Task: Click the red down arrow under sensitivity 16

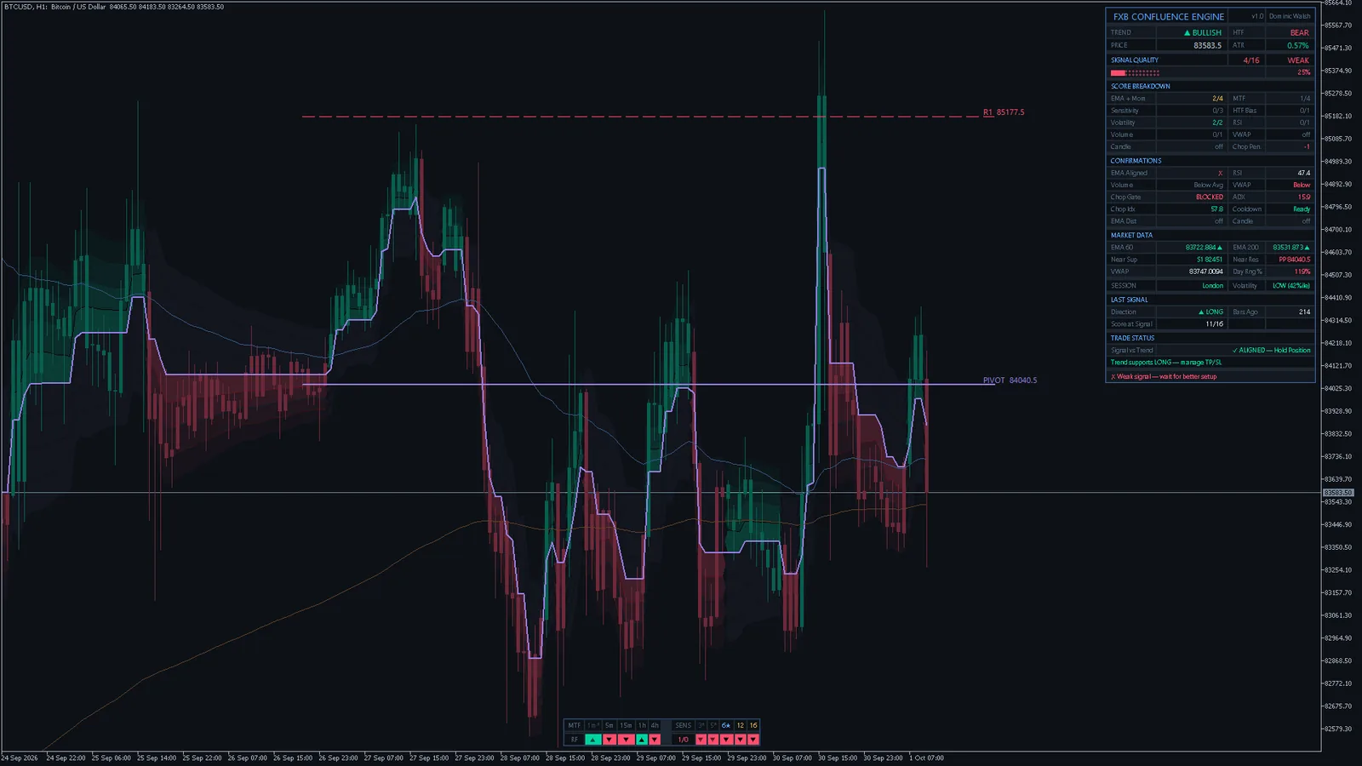Action: coord(753,740)
